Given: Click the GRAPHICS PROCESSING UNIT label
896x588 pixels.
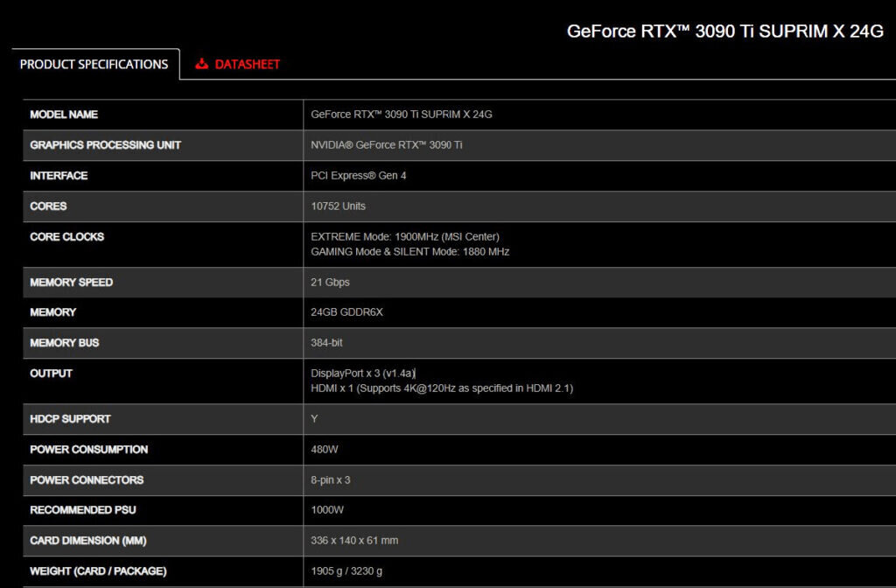Looking at the screenshot, I should point(105,145).
